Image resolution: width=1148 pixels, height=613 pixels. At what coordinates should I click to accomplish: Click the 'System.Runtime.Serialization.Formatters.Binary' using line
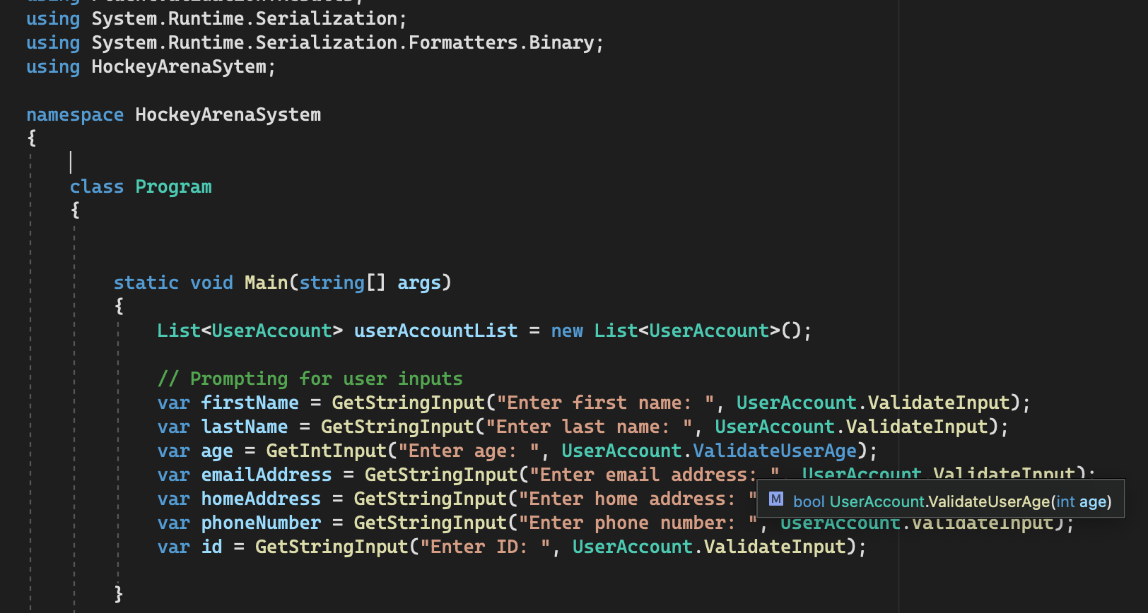coord(315,43)
